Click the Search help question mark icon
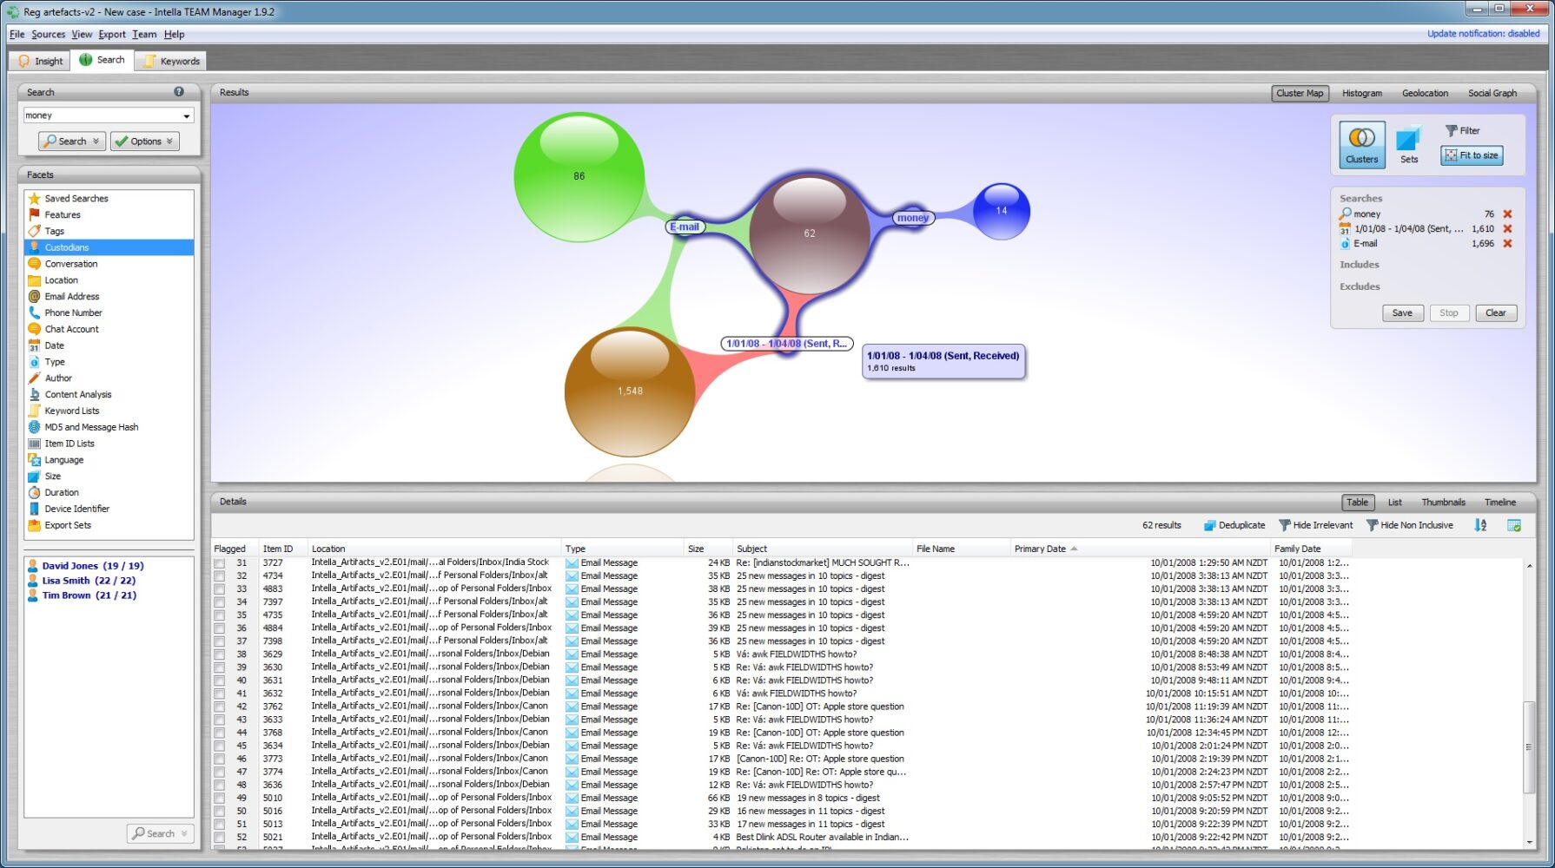The height and width of the screenshot is (868, 1555). 179,92
